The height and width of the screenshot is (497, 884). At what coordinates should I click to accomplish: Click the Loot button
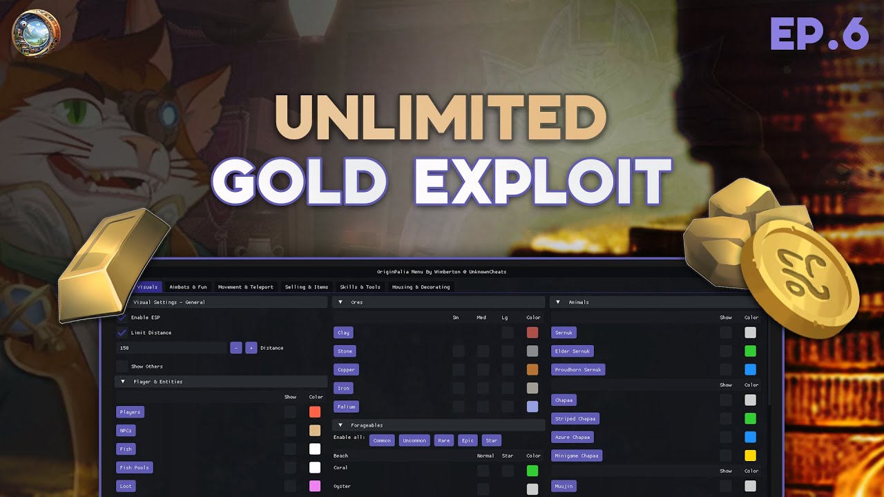[x=126, y=486]
